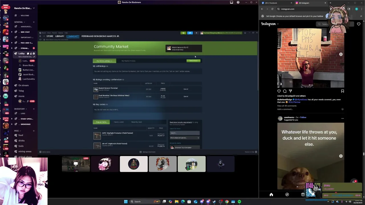Show next slide in usedreams post
The image size is (365, 205).
tap(341, 156)
